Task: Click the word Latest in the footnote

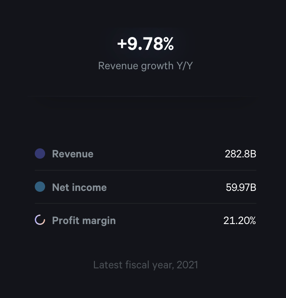Action: [x=108, y=264]
